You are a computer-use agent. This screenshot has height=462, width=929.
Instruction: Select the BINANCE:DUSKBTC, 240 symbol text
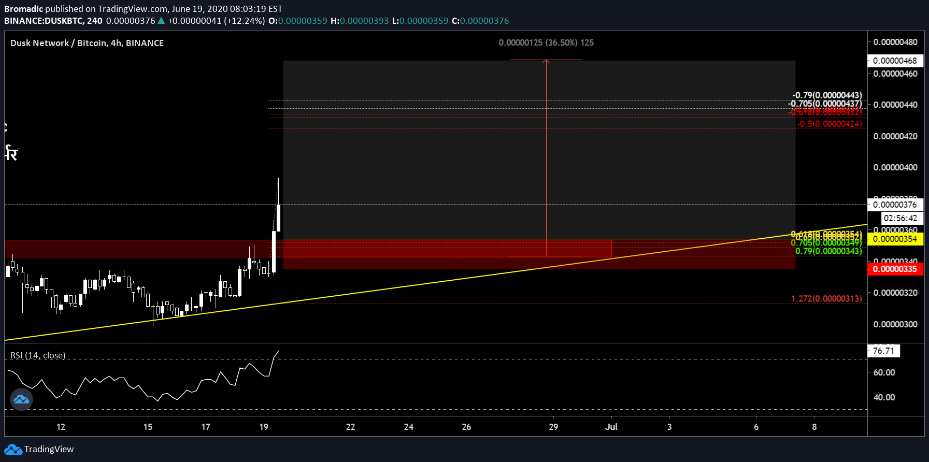[x=53, y=21]
